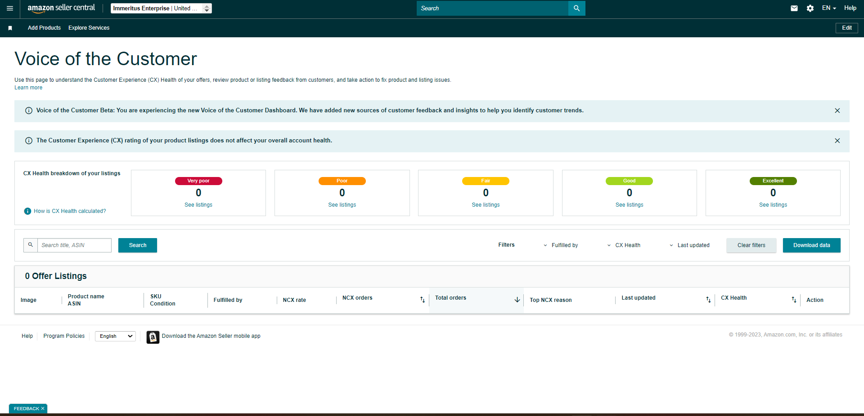Screen dimensions: 864x416
Task: Focus the top Search input field
Action: [492, 8]
